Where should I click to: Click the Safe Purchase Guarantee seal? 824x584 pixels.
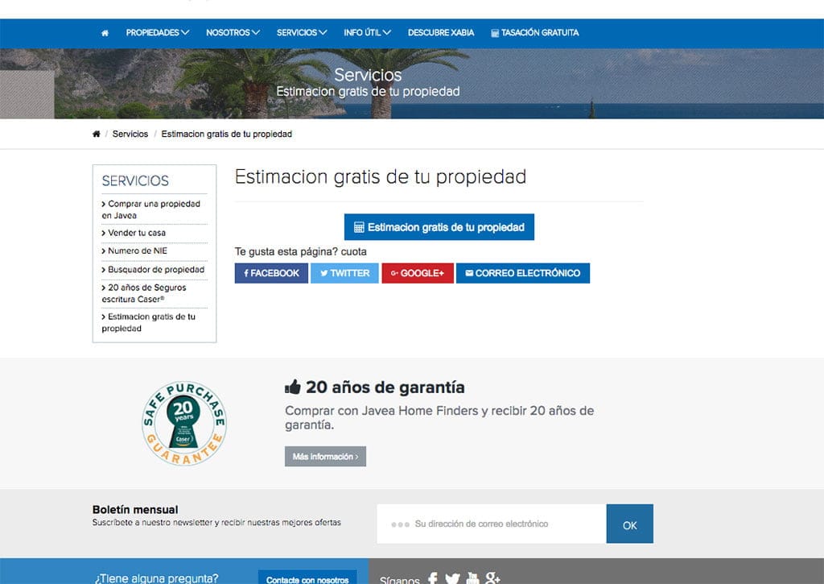pos(183,422)
